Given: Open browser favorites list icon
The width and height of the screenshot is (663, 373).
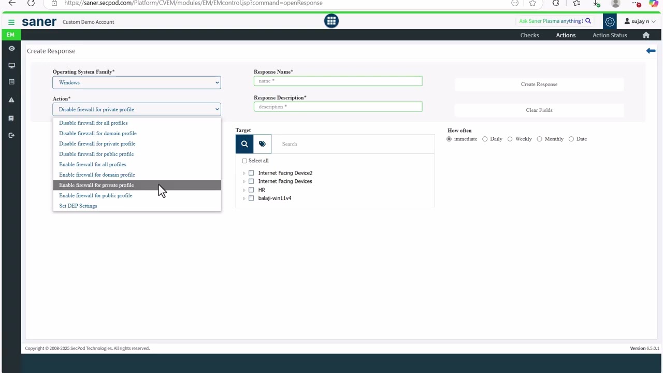Looking at the screenshot, I should 576,3.
